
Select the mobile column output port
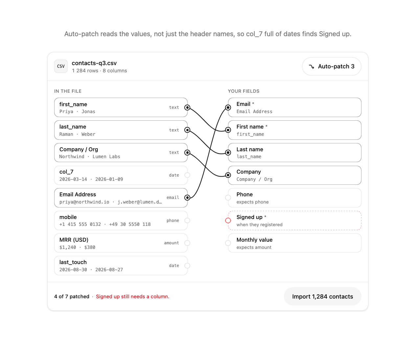(x=187, y=220)
